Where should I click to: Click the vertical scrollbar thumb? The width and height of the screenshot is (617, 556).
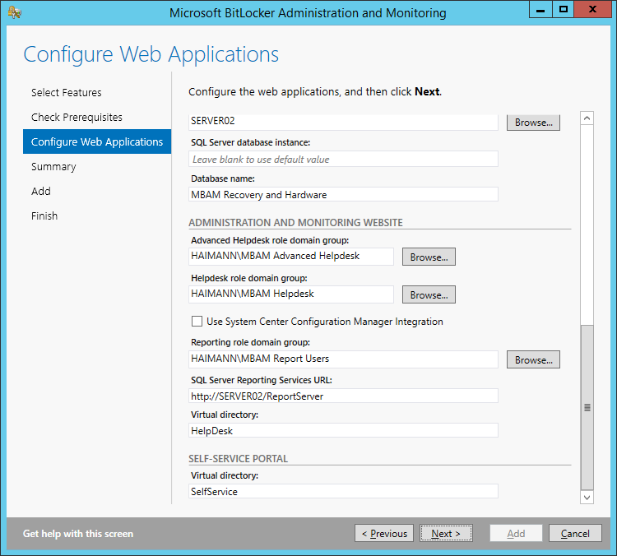point(587,407)
